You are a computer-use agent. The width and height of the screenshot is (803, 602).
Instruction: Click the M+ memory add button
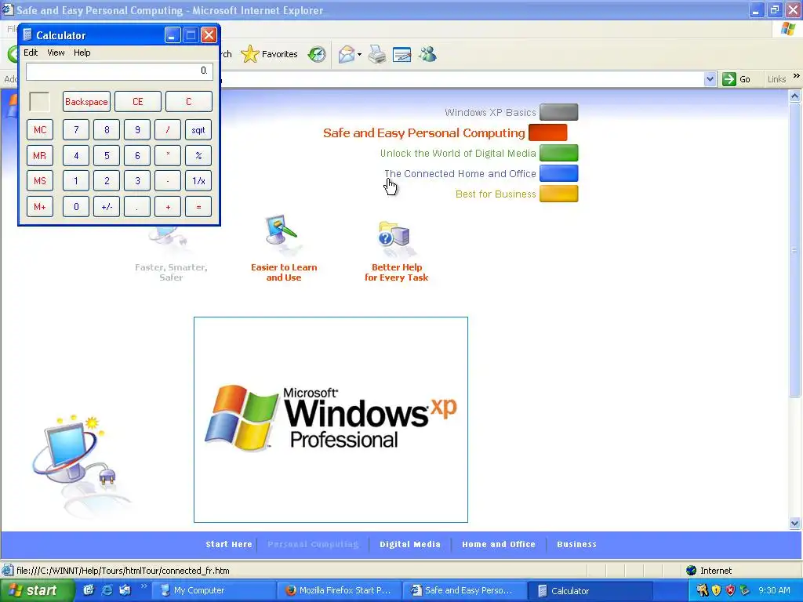click(40, 207)
